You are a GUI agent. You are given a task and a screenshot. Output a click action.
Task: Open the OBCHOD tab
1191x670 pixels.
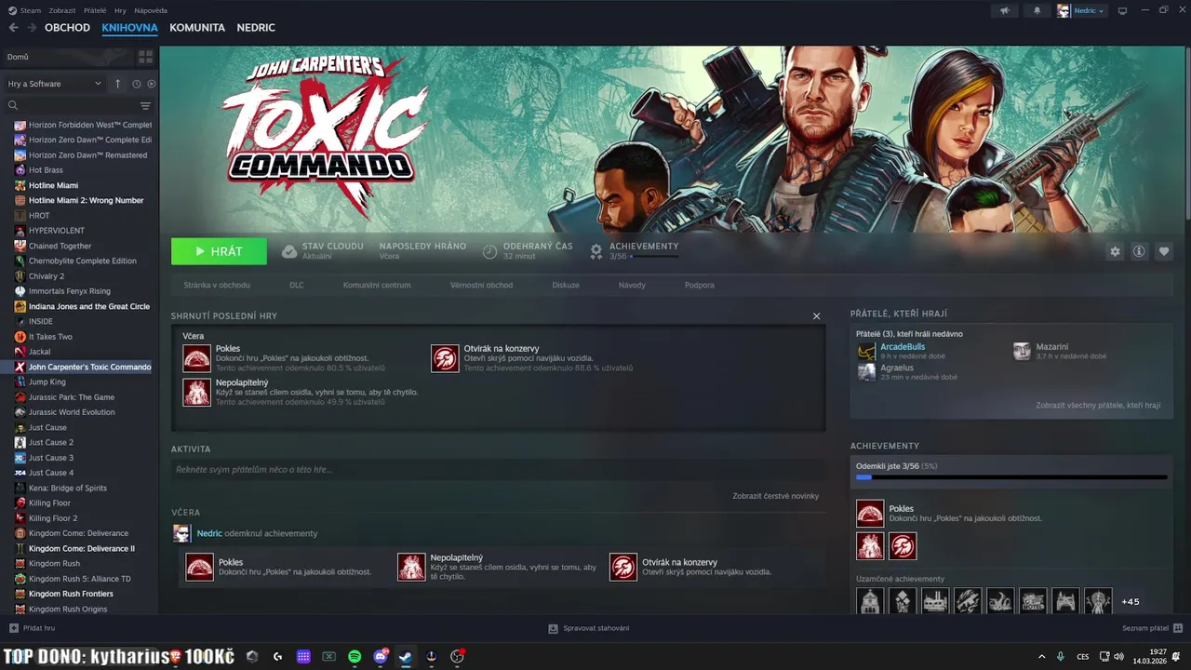(x=67, y=28)
